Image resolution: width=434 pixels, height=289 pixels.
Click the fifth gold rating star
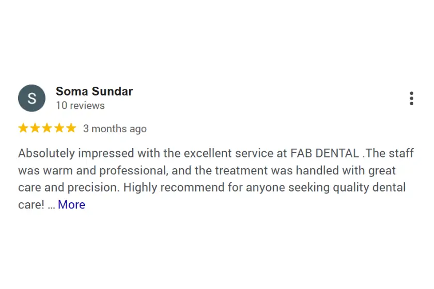pyautogui.click(x=71, y=129)
